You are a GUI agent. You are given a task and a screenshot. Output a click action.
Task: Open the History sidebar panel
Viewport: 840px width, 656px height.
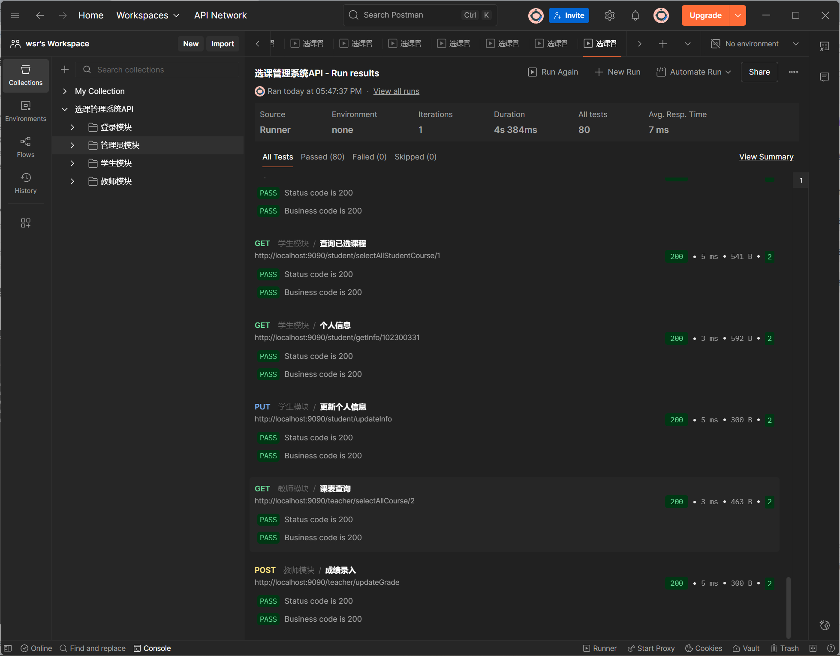coord(26,183)
